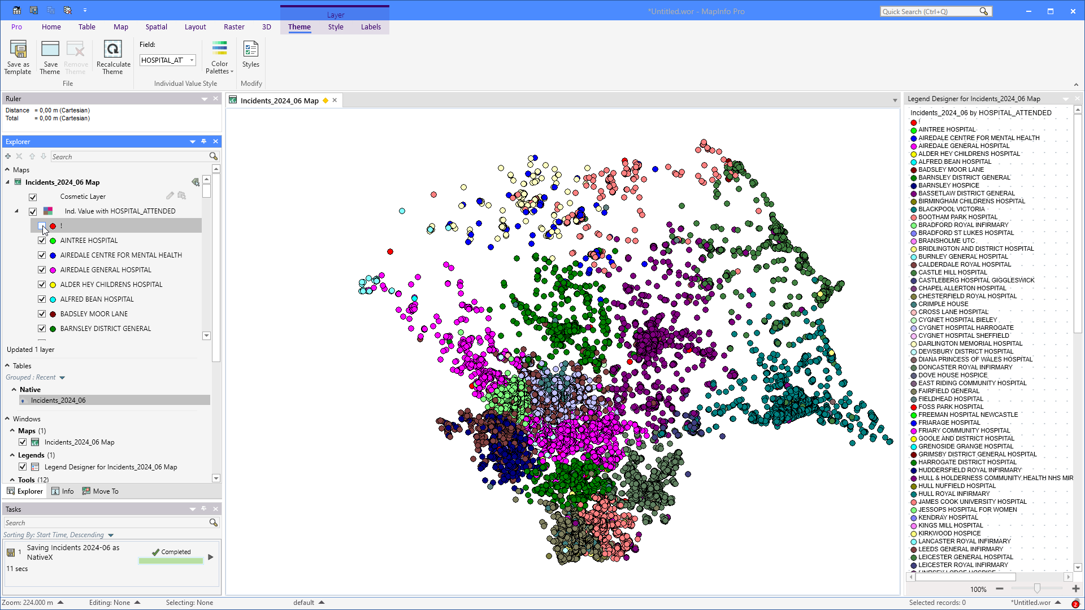Open the Grouped: Recent dropdown
This screenshot has height=610, width=1085.
[x=62, y=378]
